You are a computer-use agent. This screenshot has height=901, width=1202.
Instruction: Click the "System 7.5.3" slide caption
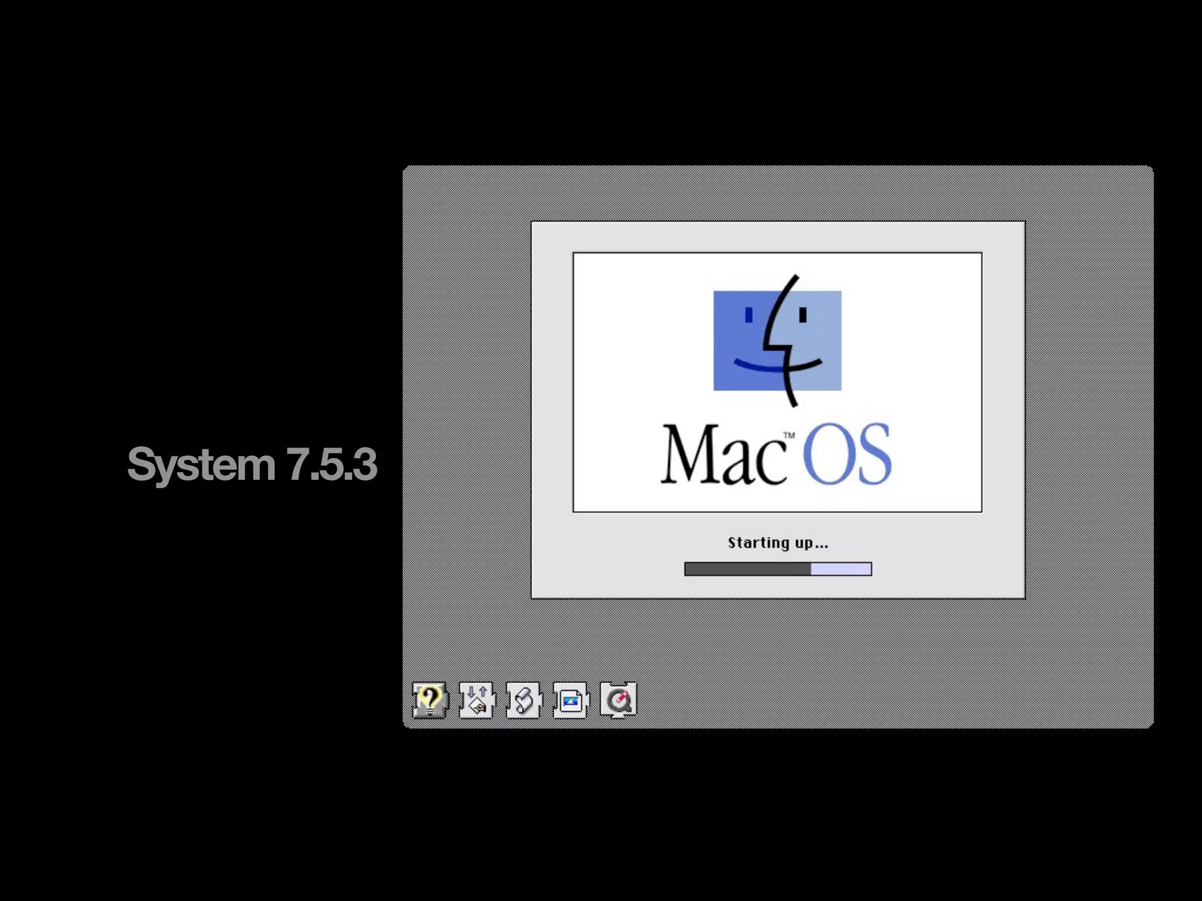coord(252,465)
